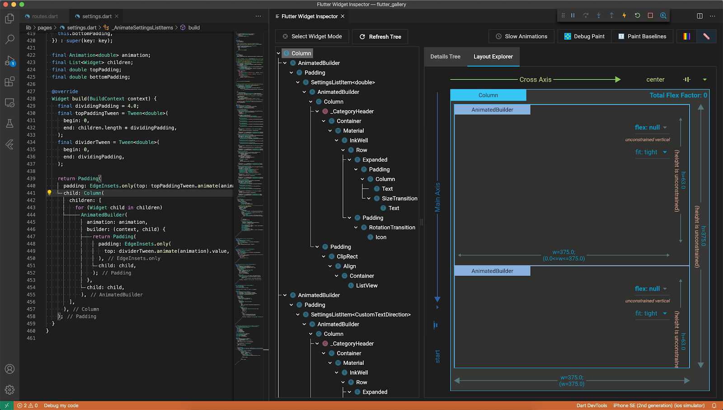Click the Refresh Tree button
723x410 pixels.
(380, 37)
